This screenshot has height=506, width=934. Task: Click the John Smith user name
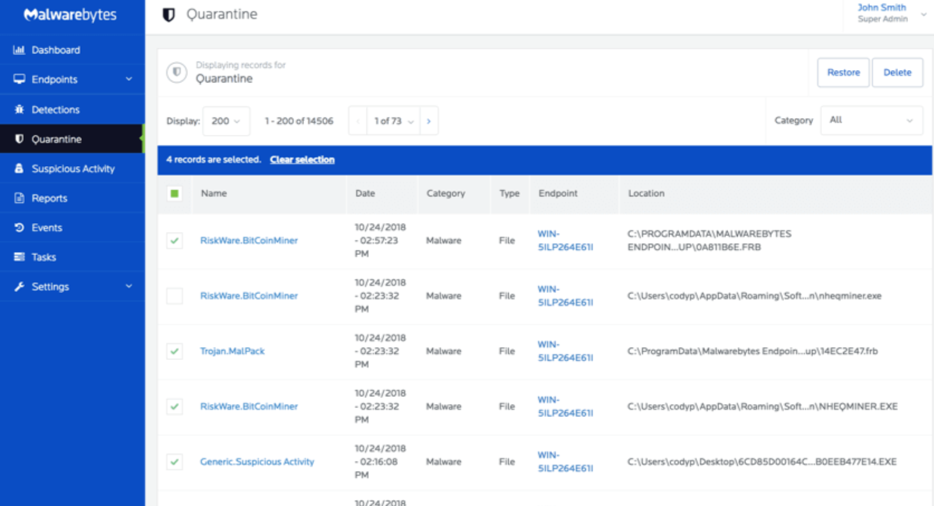pyautogui.click(x=882, y=8)
